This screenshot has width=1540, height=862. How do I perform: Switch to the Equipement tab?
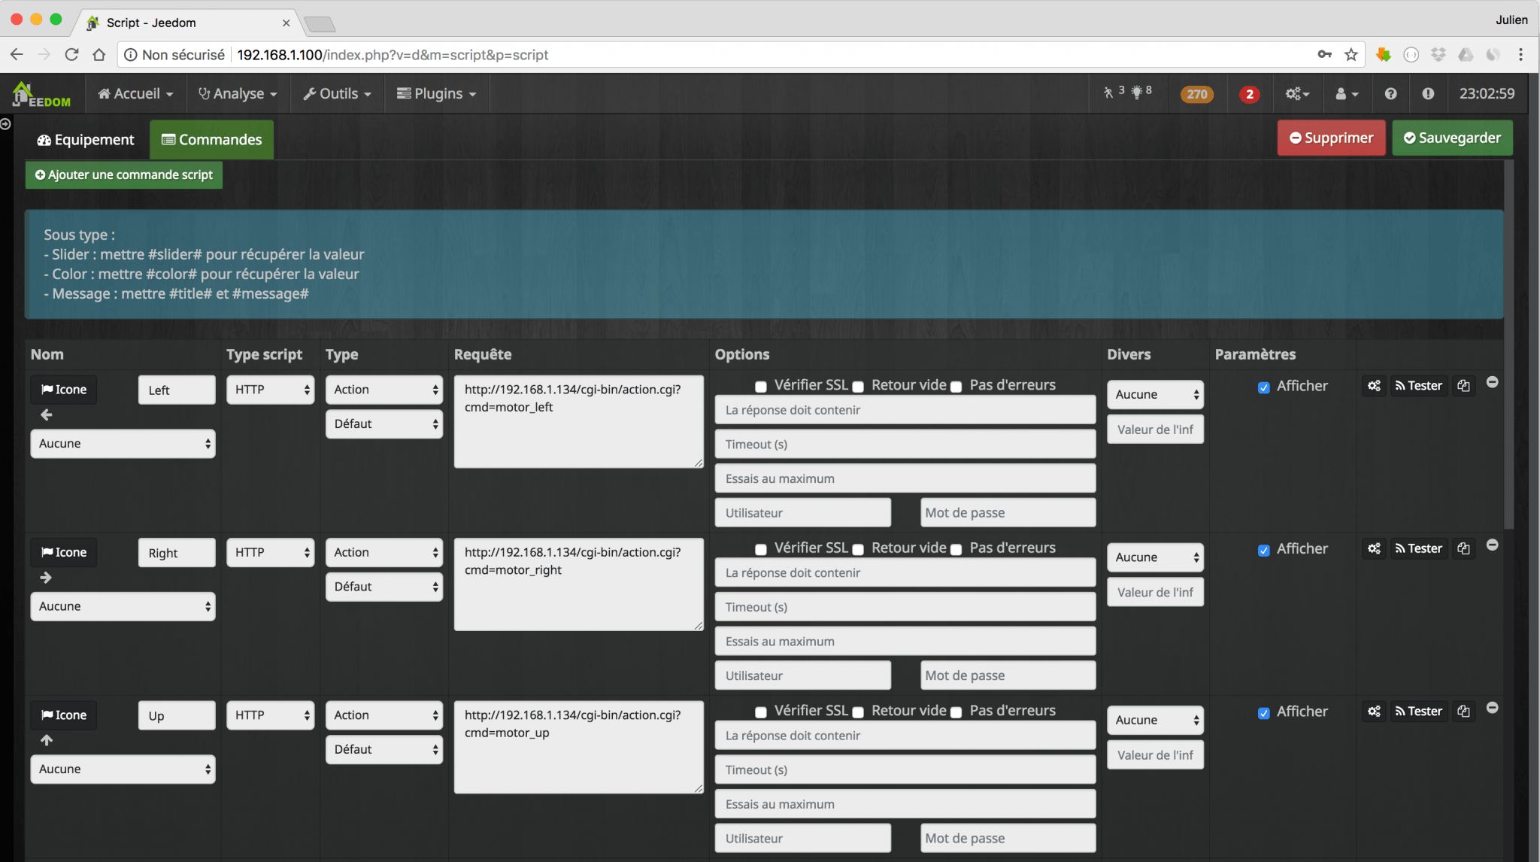click(x=86, y=140)
